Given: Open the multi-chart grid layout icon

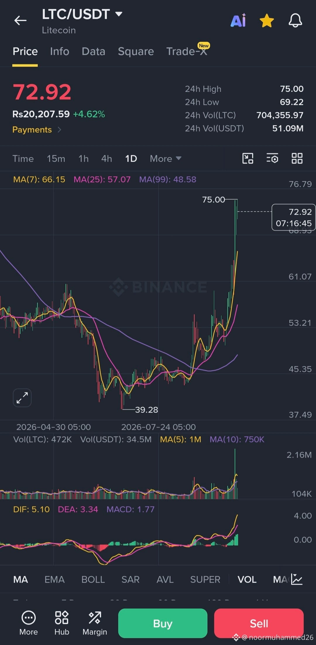Looking at the screenshot, I should (297, 158).
